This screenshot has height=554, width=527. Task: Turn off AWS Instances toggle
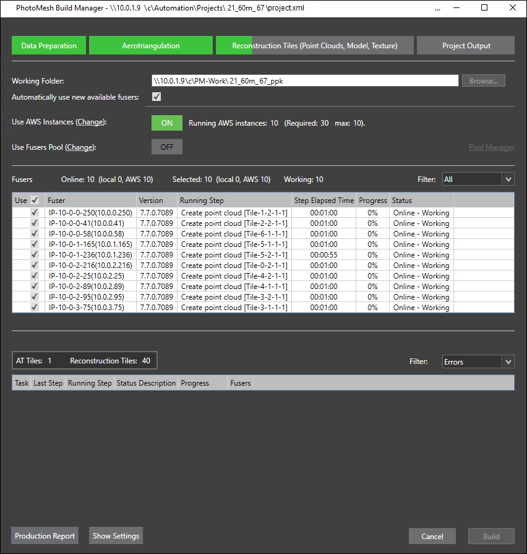pos(167,123)
